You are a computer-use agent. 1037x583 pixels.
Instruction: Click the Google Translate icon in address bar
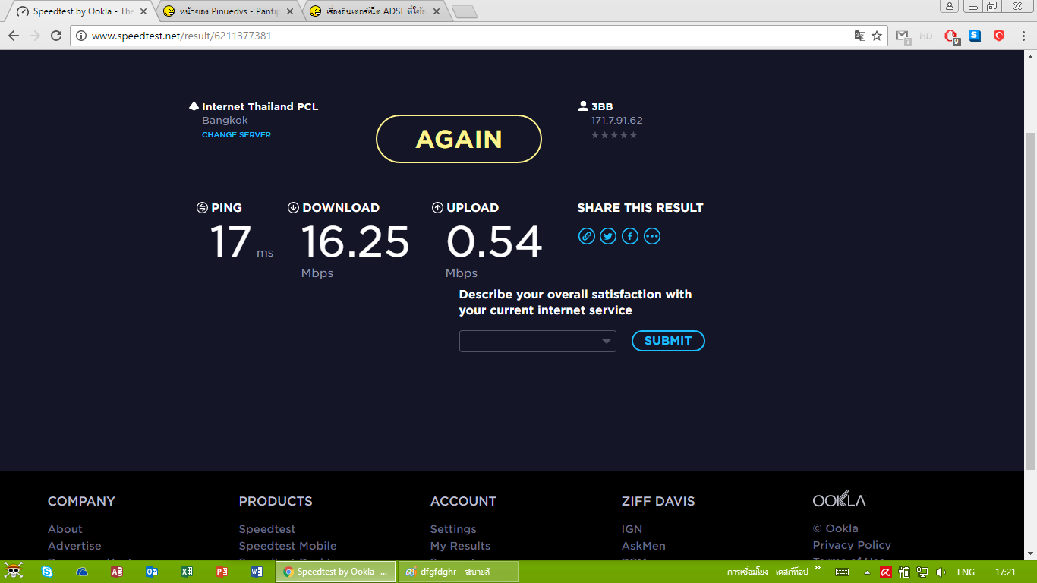click(x=860, y=36)
